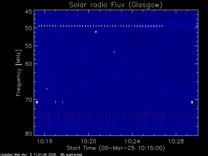Click the '10:28' time tick label
This screenshot has width=208, height=156.
pos(176,141)
